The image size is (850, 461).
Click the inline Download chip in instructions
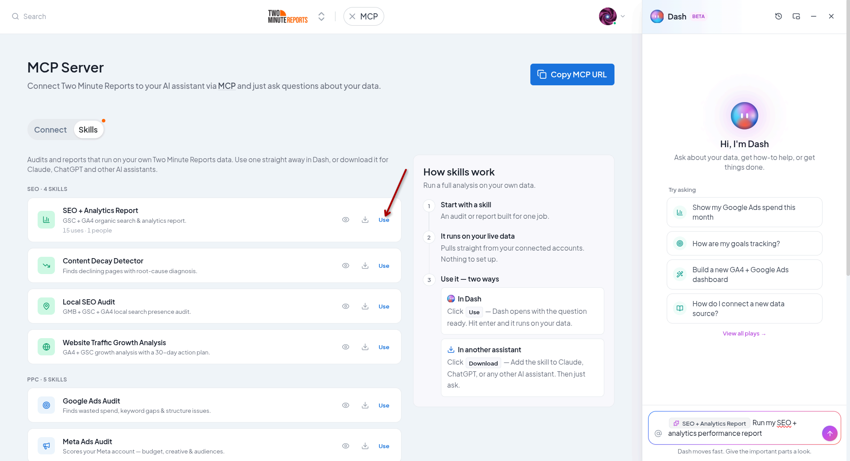(483, 363)
